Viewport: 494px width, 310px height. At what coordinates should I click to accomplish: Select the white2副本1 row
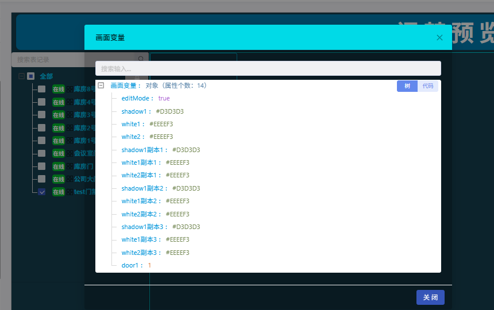[x=155, y=175]
